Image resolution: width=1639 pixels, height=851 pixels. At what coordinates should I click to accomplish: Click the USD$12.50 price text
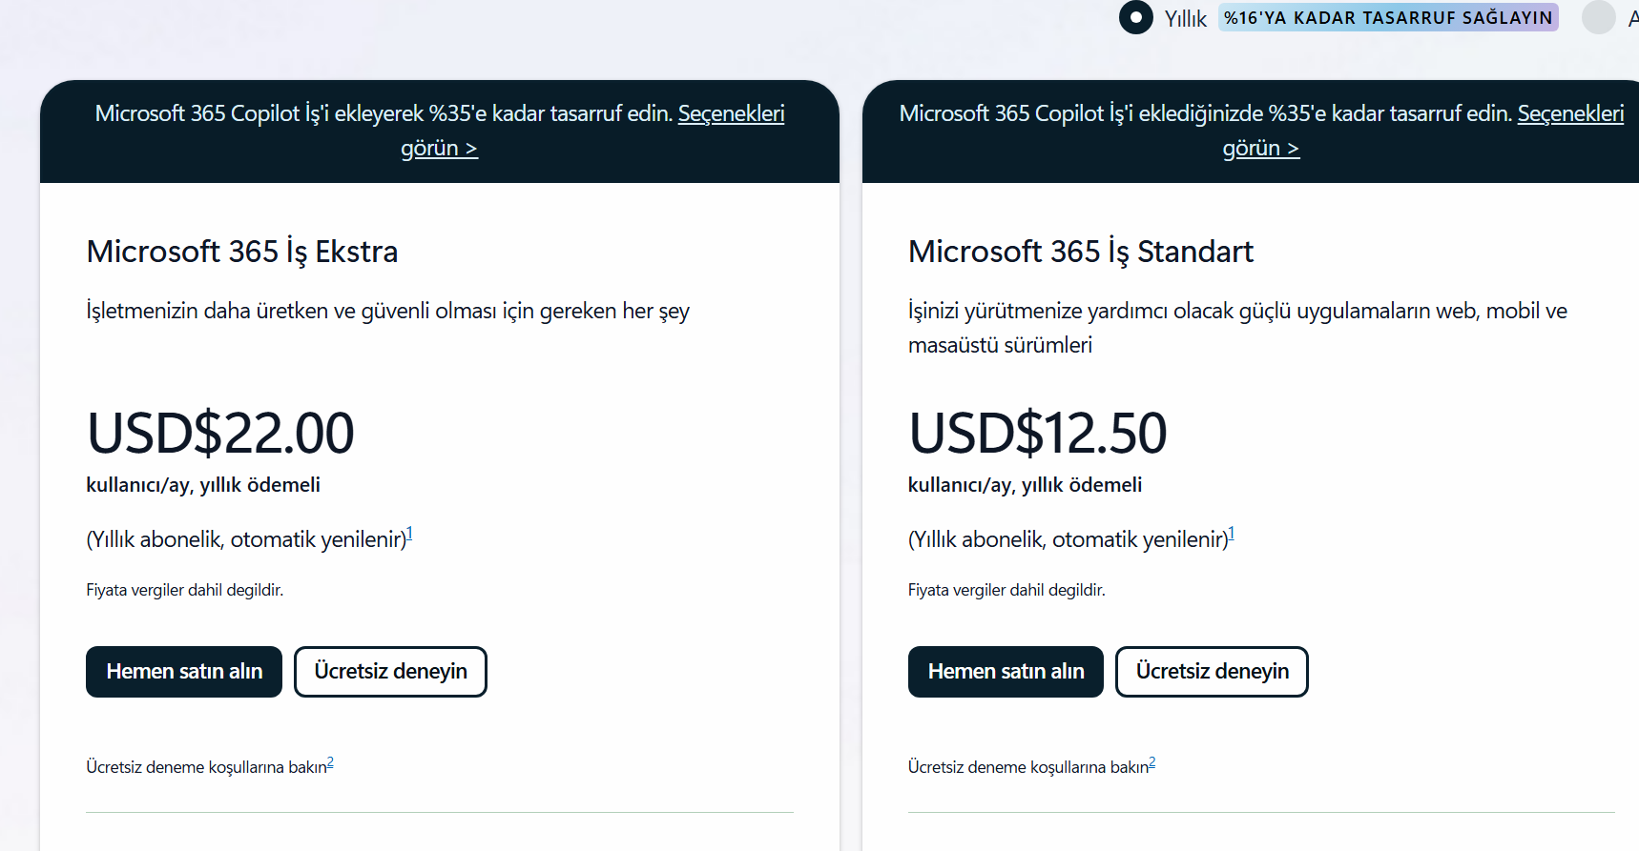(x=1038, y=433)
